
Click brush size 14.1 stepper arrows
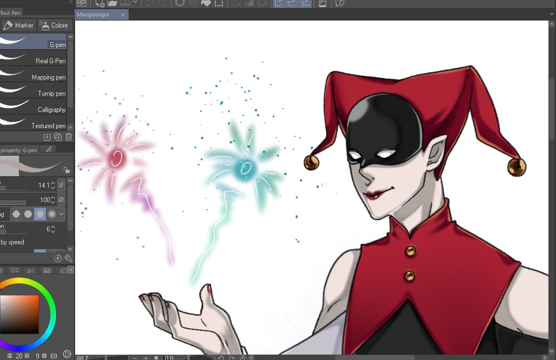point(53,185)
